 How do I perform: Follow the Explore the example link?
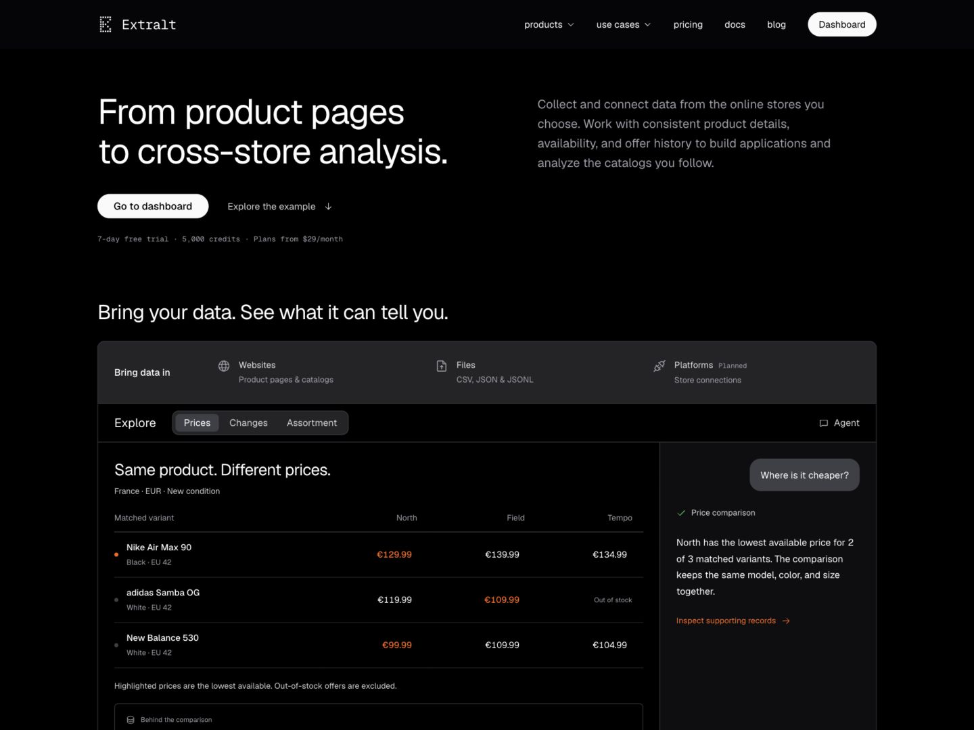[279, 207]
